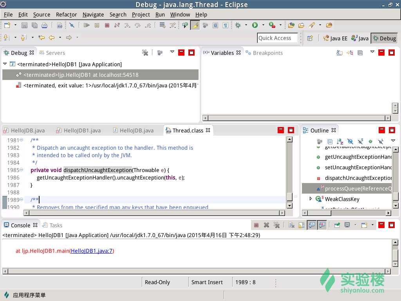Click the red Terminate toolbar icon

click(107, 25)
